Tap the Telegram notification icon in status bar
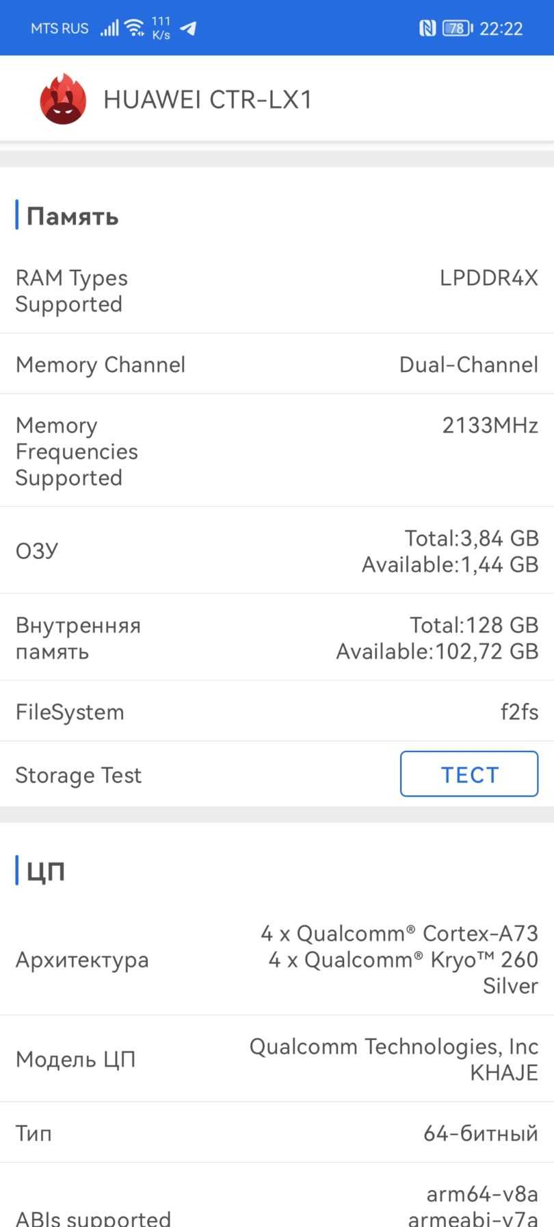Viewport: 554px width, 1227px height. (188, 28)
